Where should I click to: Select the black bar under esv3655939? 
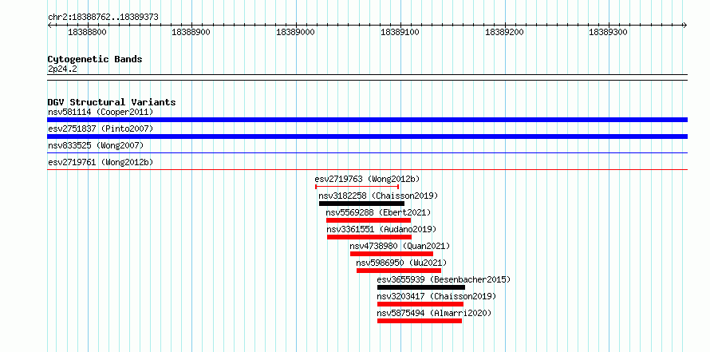pos(421,287)
